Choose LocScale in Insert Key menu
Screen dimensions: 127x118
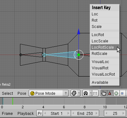coord(104,41)
